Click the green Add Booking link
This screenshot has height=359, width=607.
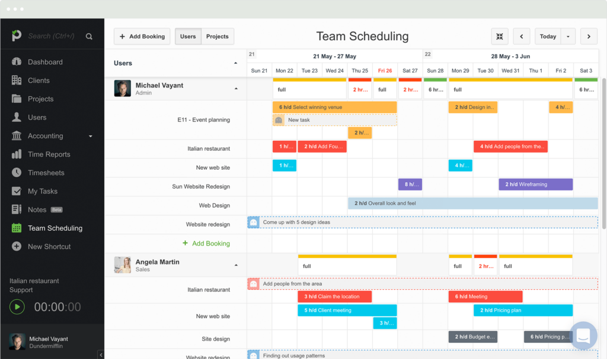tap(206, 244)
